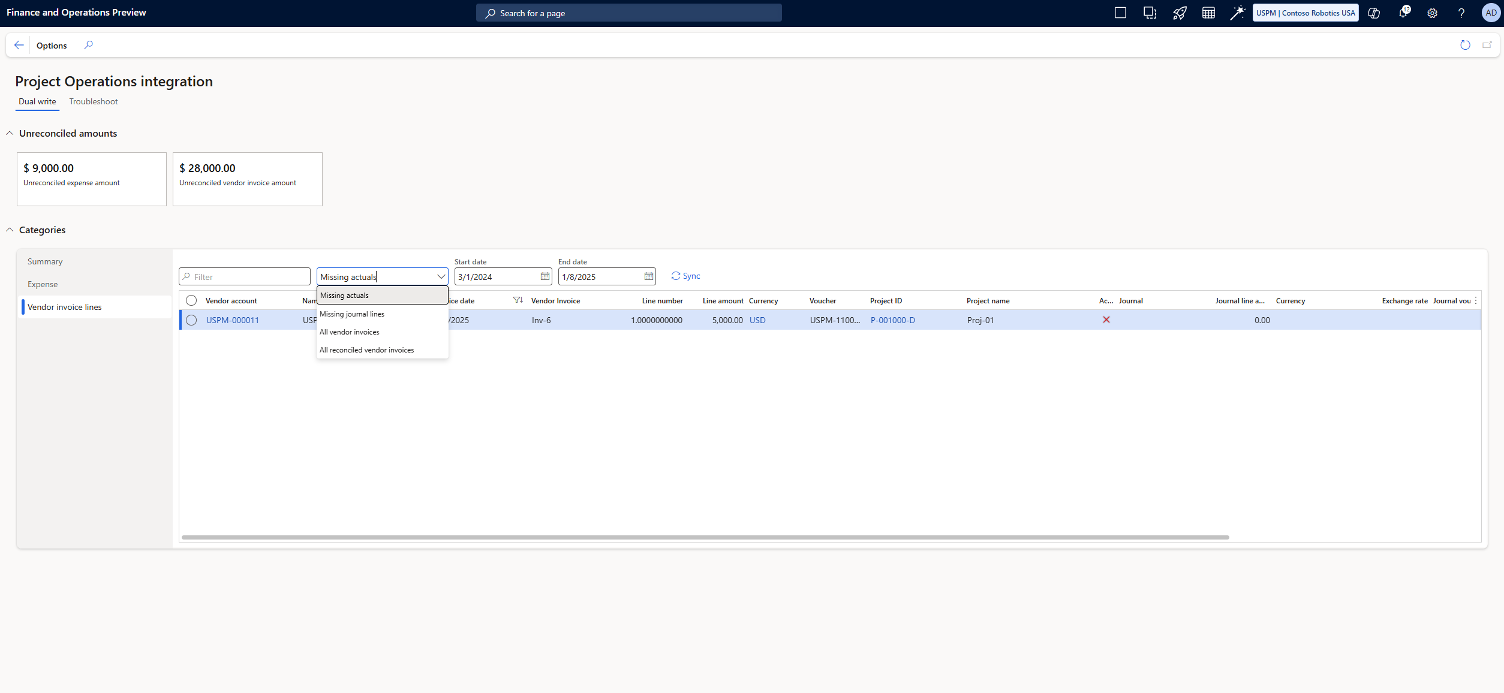Open the Copilot icon in the header

tap(1374, 13)
